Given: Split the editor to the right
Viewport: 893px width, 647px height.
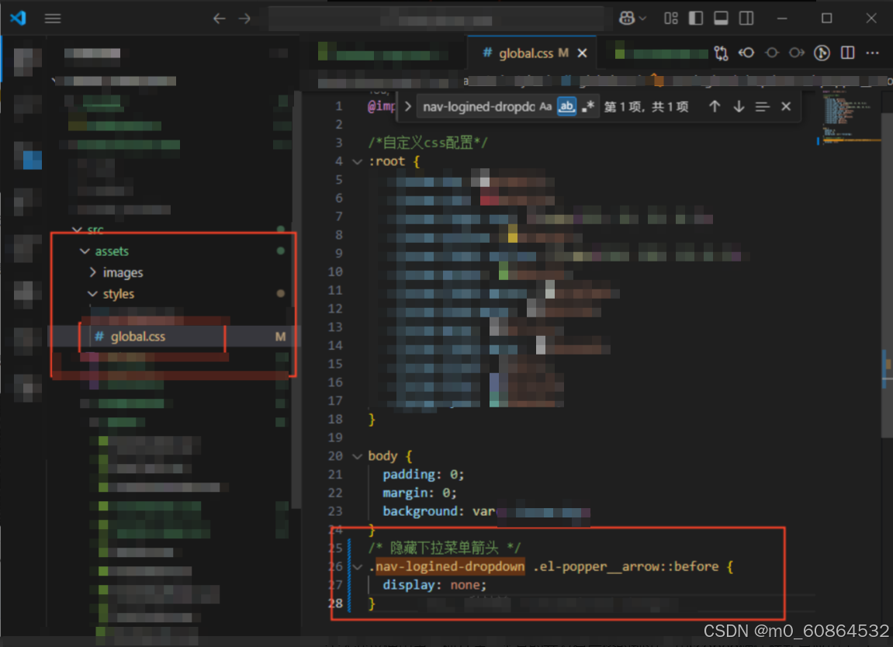Looking at the screenshot, I should click(847, 53).
